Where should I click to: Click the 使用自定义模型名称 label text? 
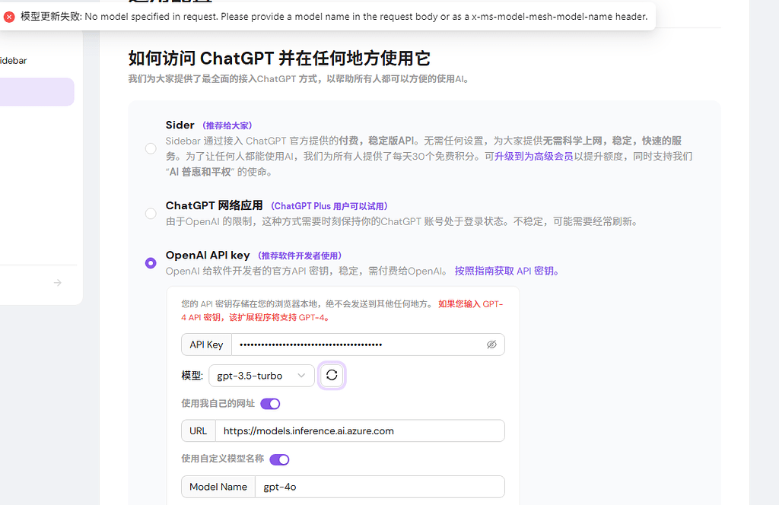click(x=223, y=459)
